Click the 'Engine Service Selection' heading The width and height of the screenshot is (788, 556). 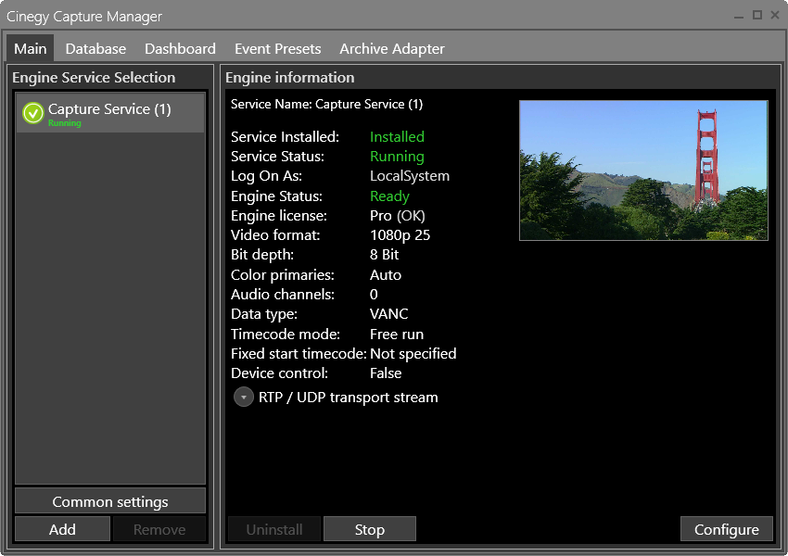coord(94,77)
